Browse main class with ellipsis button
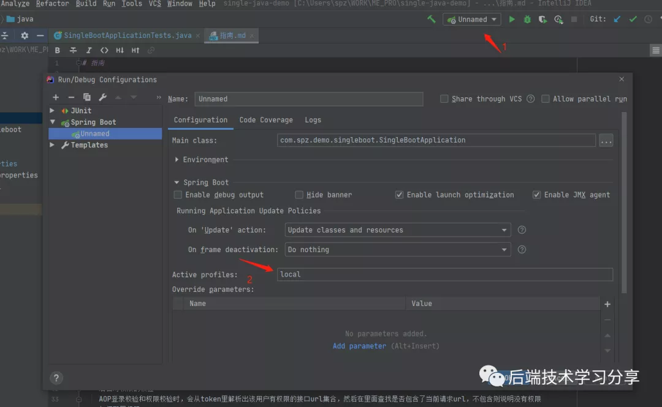 tap(606, 140)
